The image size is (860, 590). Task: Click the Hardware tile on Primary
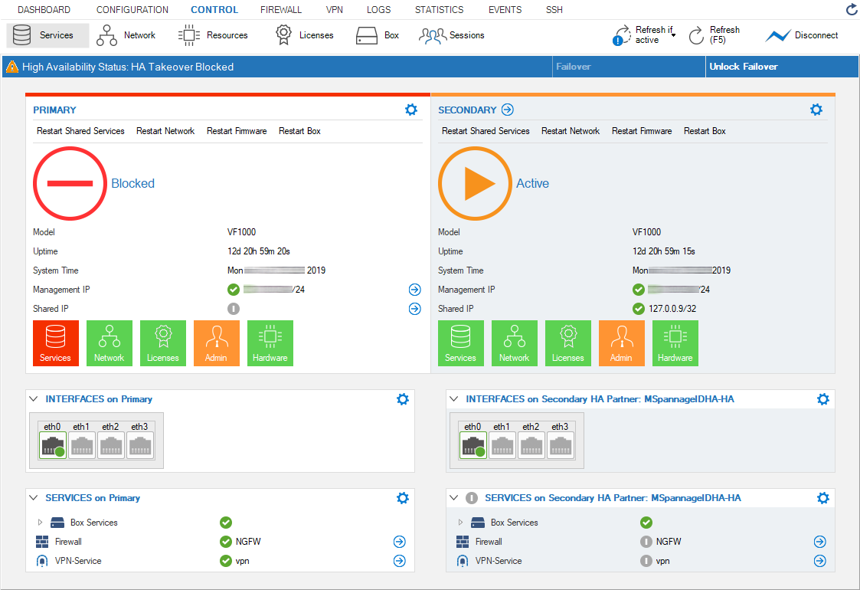coord(270,343)
